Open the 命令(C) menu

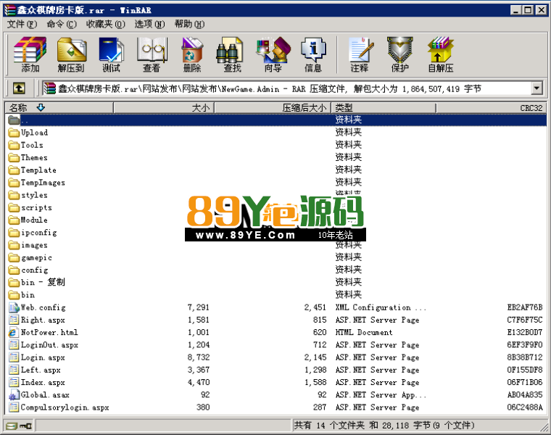62,24
